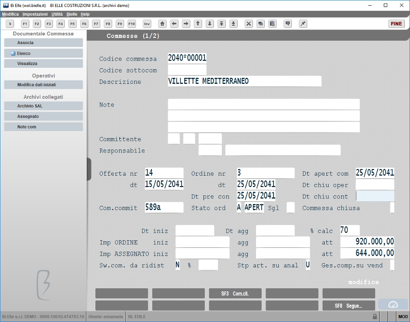410x322 pixels.
Task: Click the speech bubble comment icon
Action: click(287, 24)
